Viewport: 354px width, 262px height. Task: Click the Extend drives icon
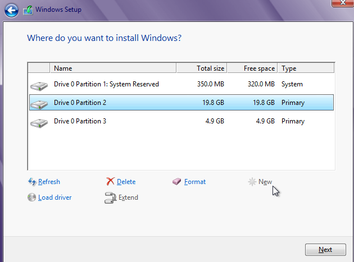tap(110, 197)
